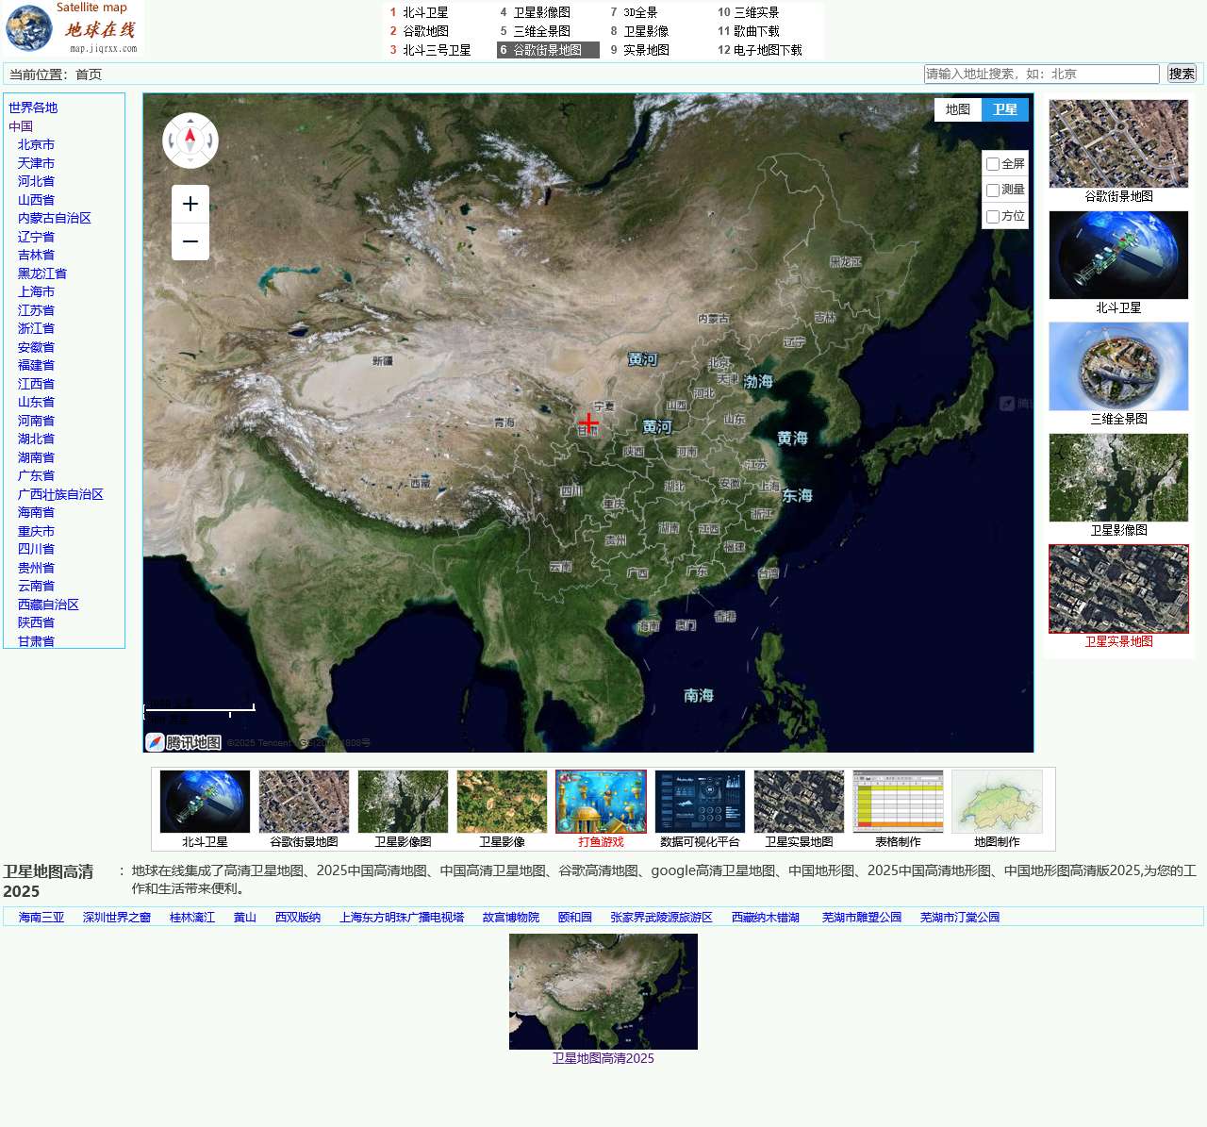1207x1127 pixels.
Task: Click the zoom-in plus control on the map
Action: [x=190, y=203]
